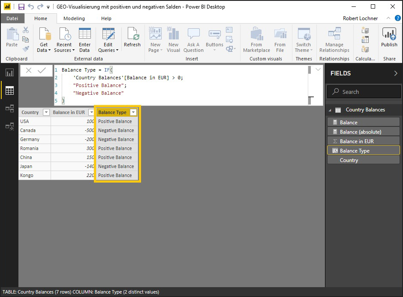Viewport: 403px width, 297px height.
Task: Click the Enter Data icon
Action: coord(85,38)
